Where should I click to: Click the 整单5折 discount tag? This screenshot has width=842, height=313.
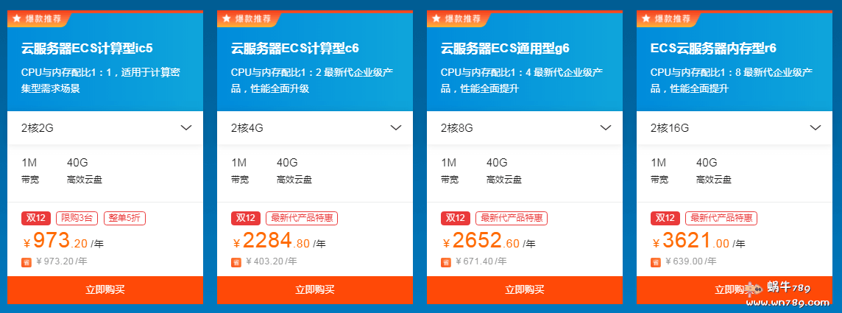124,218
